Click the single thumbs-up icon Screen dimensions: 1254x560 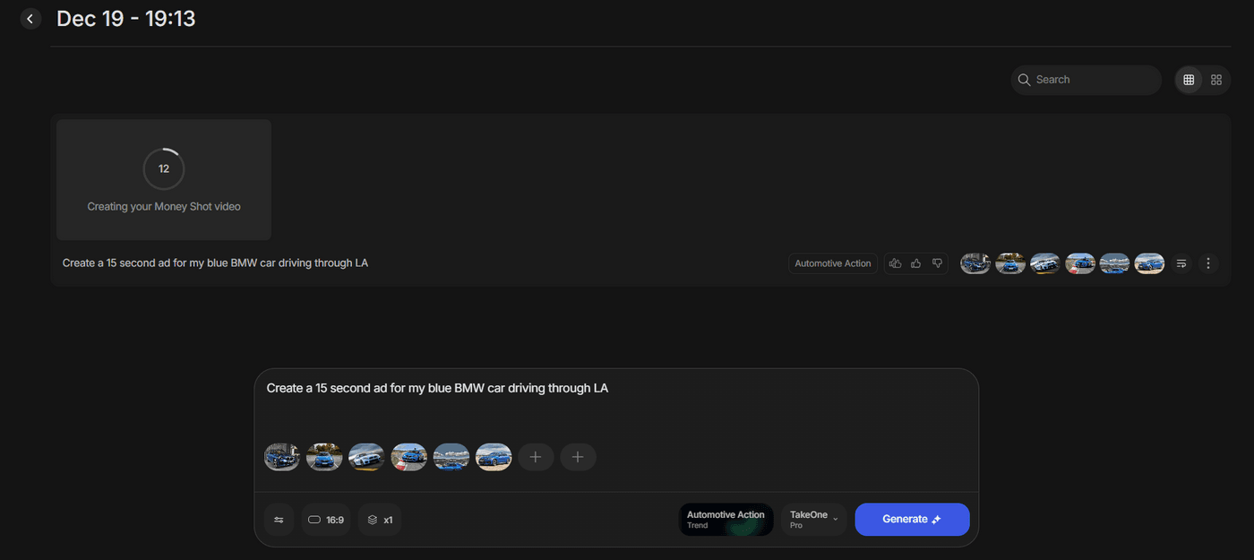point(915,263)
